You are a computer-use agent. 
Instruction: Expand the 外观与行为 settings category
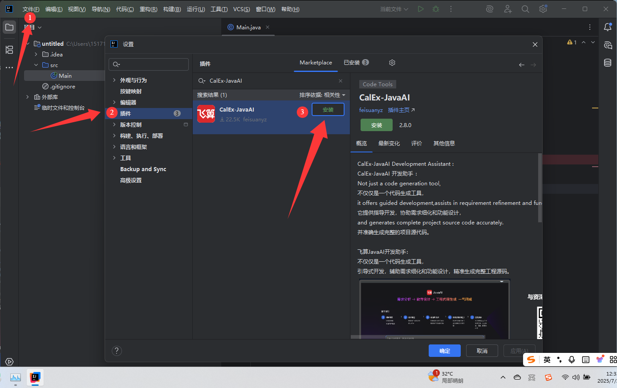click(x=114, y=80)
